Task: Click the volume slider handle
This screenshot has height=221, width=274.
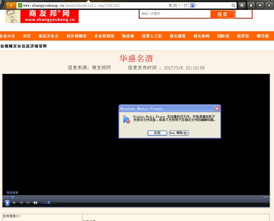Action: [49, 203]
